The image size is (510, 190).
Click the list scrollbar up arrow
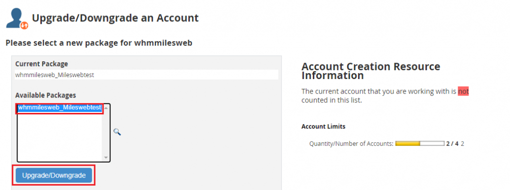point(106,107)
